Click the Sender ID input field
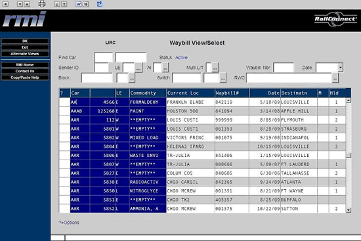Image resolution: width=361 pixels, height=241 pixels. pos(102,68)
